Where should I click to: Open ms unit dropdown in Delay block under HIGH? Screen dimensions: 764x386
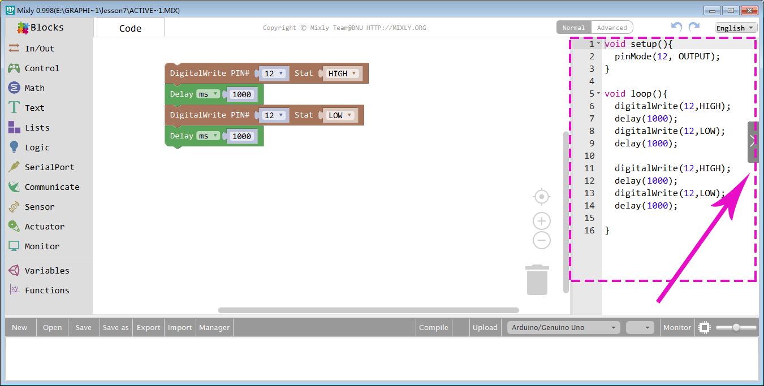click(208, 94)
